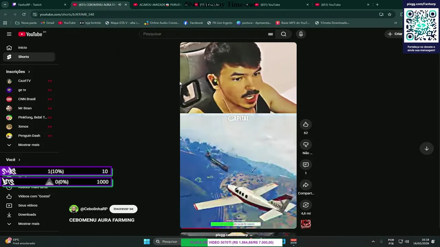Click the Short video player
This screenshot has width=440, height=247.
tap(238, 136)
